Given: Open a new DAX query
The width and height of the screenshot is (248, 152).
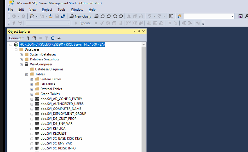Looking at the screenshot, I should [x=121, y=16].
